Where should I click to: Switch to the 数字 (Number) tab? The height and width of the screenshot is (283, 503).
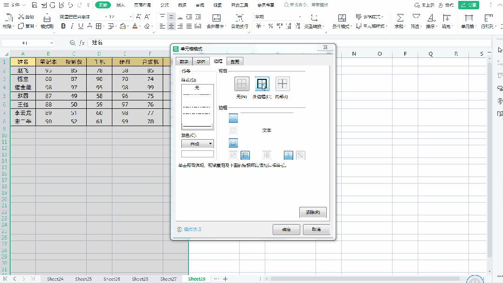tap(184, 61)
